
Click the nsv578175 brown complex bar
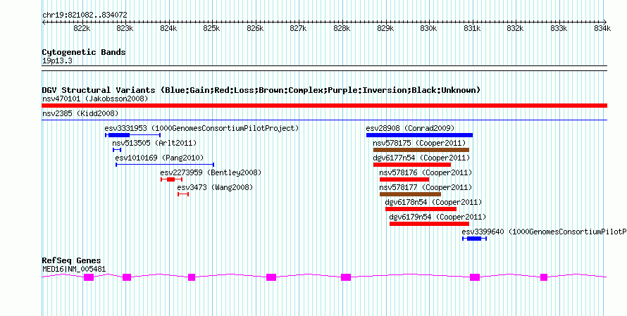421,150
